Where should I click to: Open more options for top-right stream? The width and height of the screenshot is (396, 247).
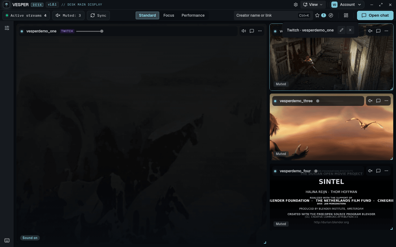[386, 31]
